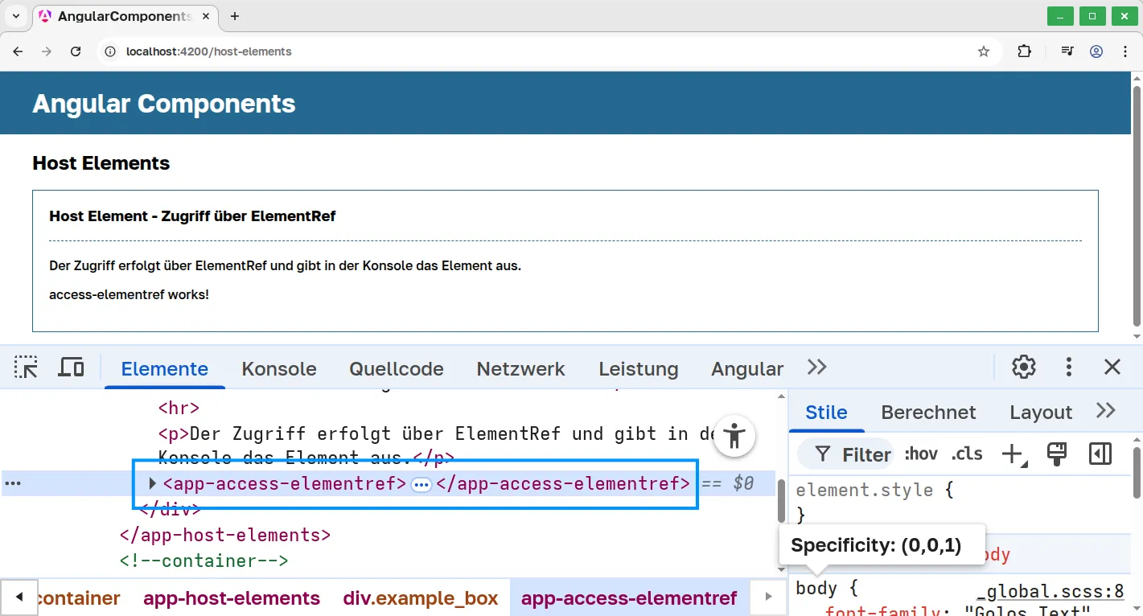Select the AngularComponents browser tab

pos(124,16)
